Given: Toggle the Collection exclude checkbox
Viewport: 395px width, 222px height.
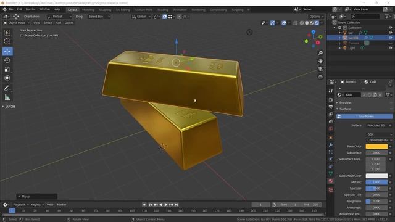Looking at the screenshot, I should 340,27.
